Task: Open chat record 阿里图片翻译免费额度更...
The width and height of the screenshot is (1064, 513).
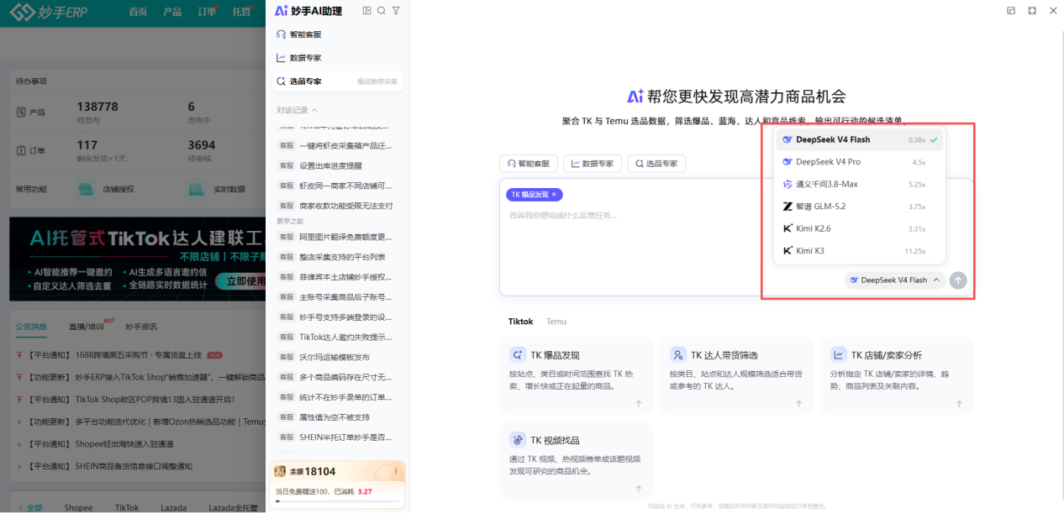Action: (x=337, y=237)
